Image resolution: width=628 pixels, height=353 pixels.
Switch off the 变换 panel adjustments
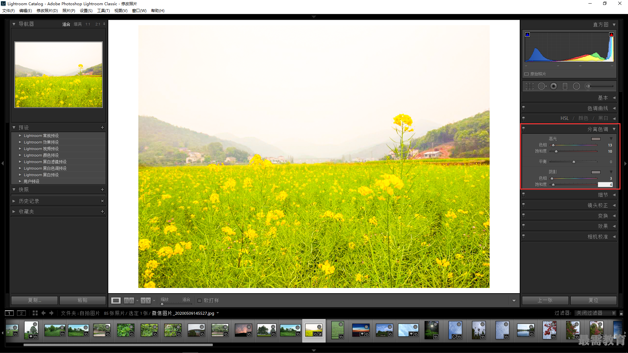(524, 215)
